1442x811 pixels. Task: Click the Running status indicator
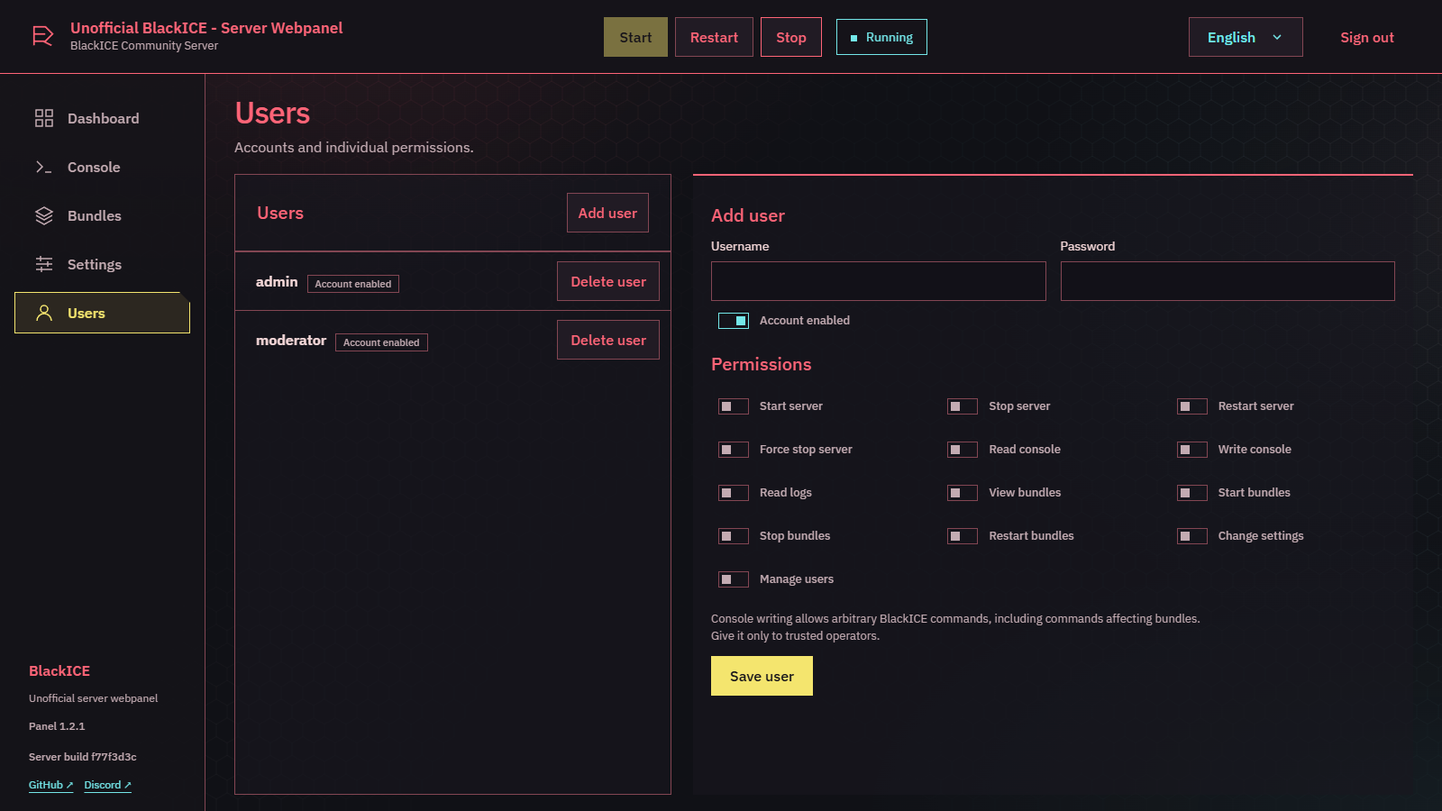881,37
